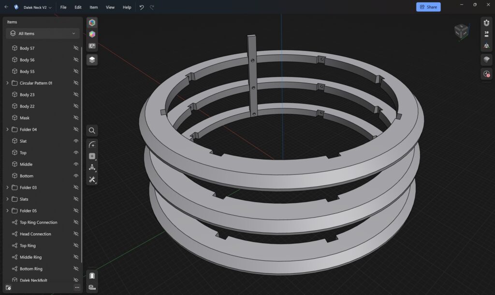The width and height of the screenshot is (495, 295).
Task: Open the All Items filter dropdown
Action: pos(43,33)
